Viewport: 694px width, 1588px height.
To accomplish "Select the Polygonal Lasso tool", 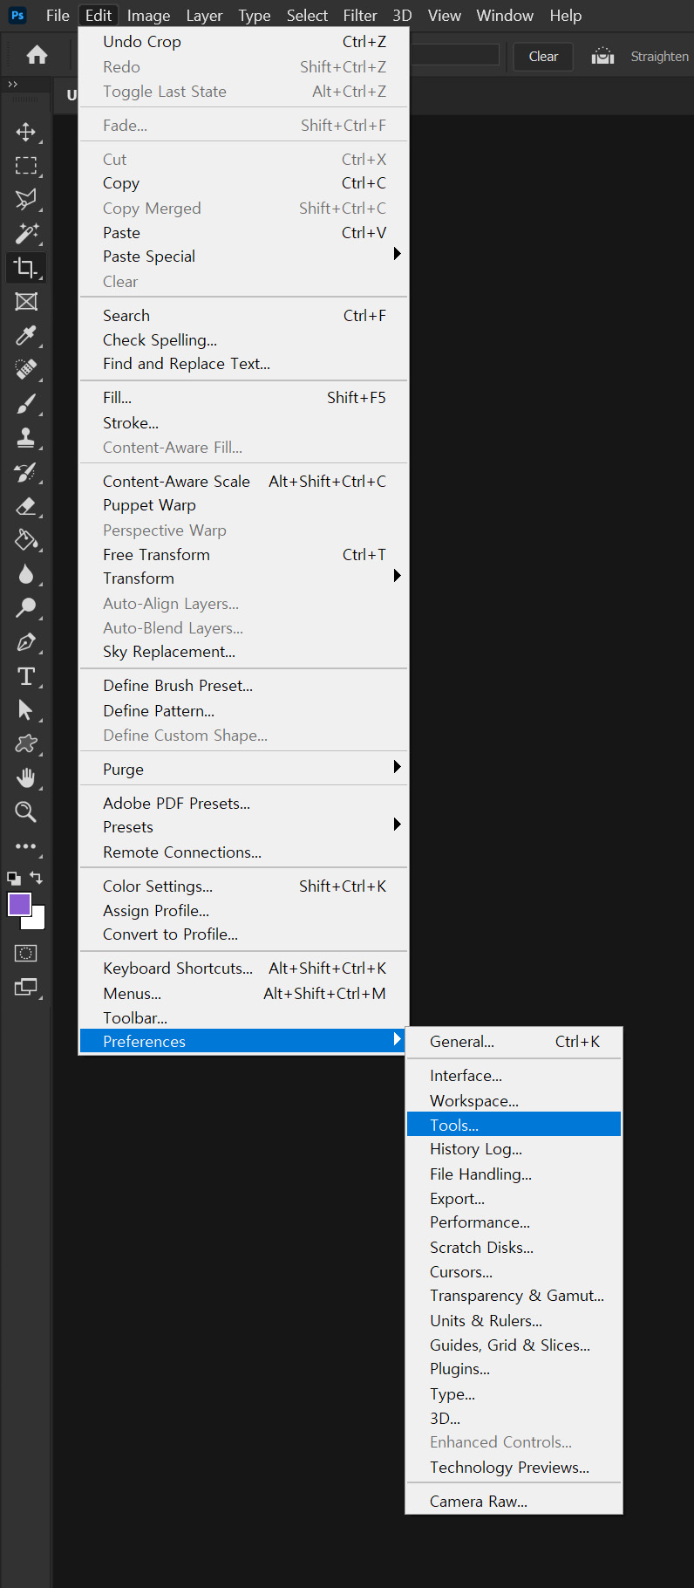I will pyautogui.click(x=26, y=200).
